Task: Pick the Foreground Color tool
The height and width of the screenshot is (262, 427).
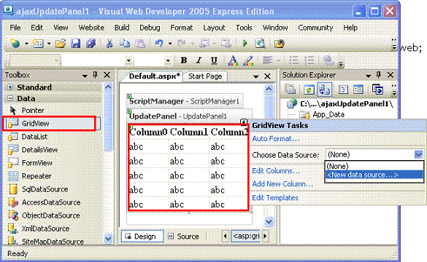Action: (233, 60)
